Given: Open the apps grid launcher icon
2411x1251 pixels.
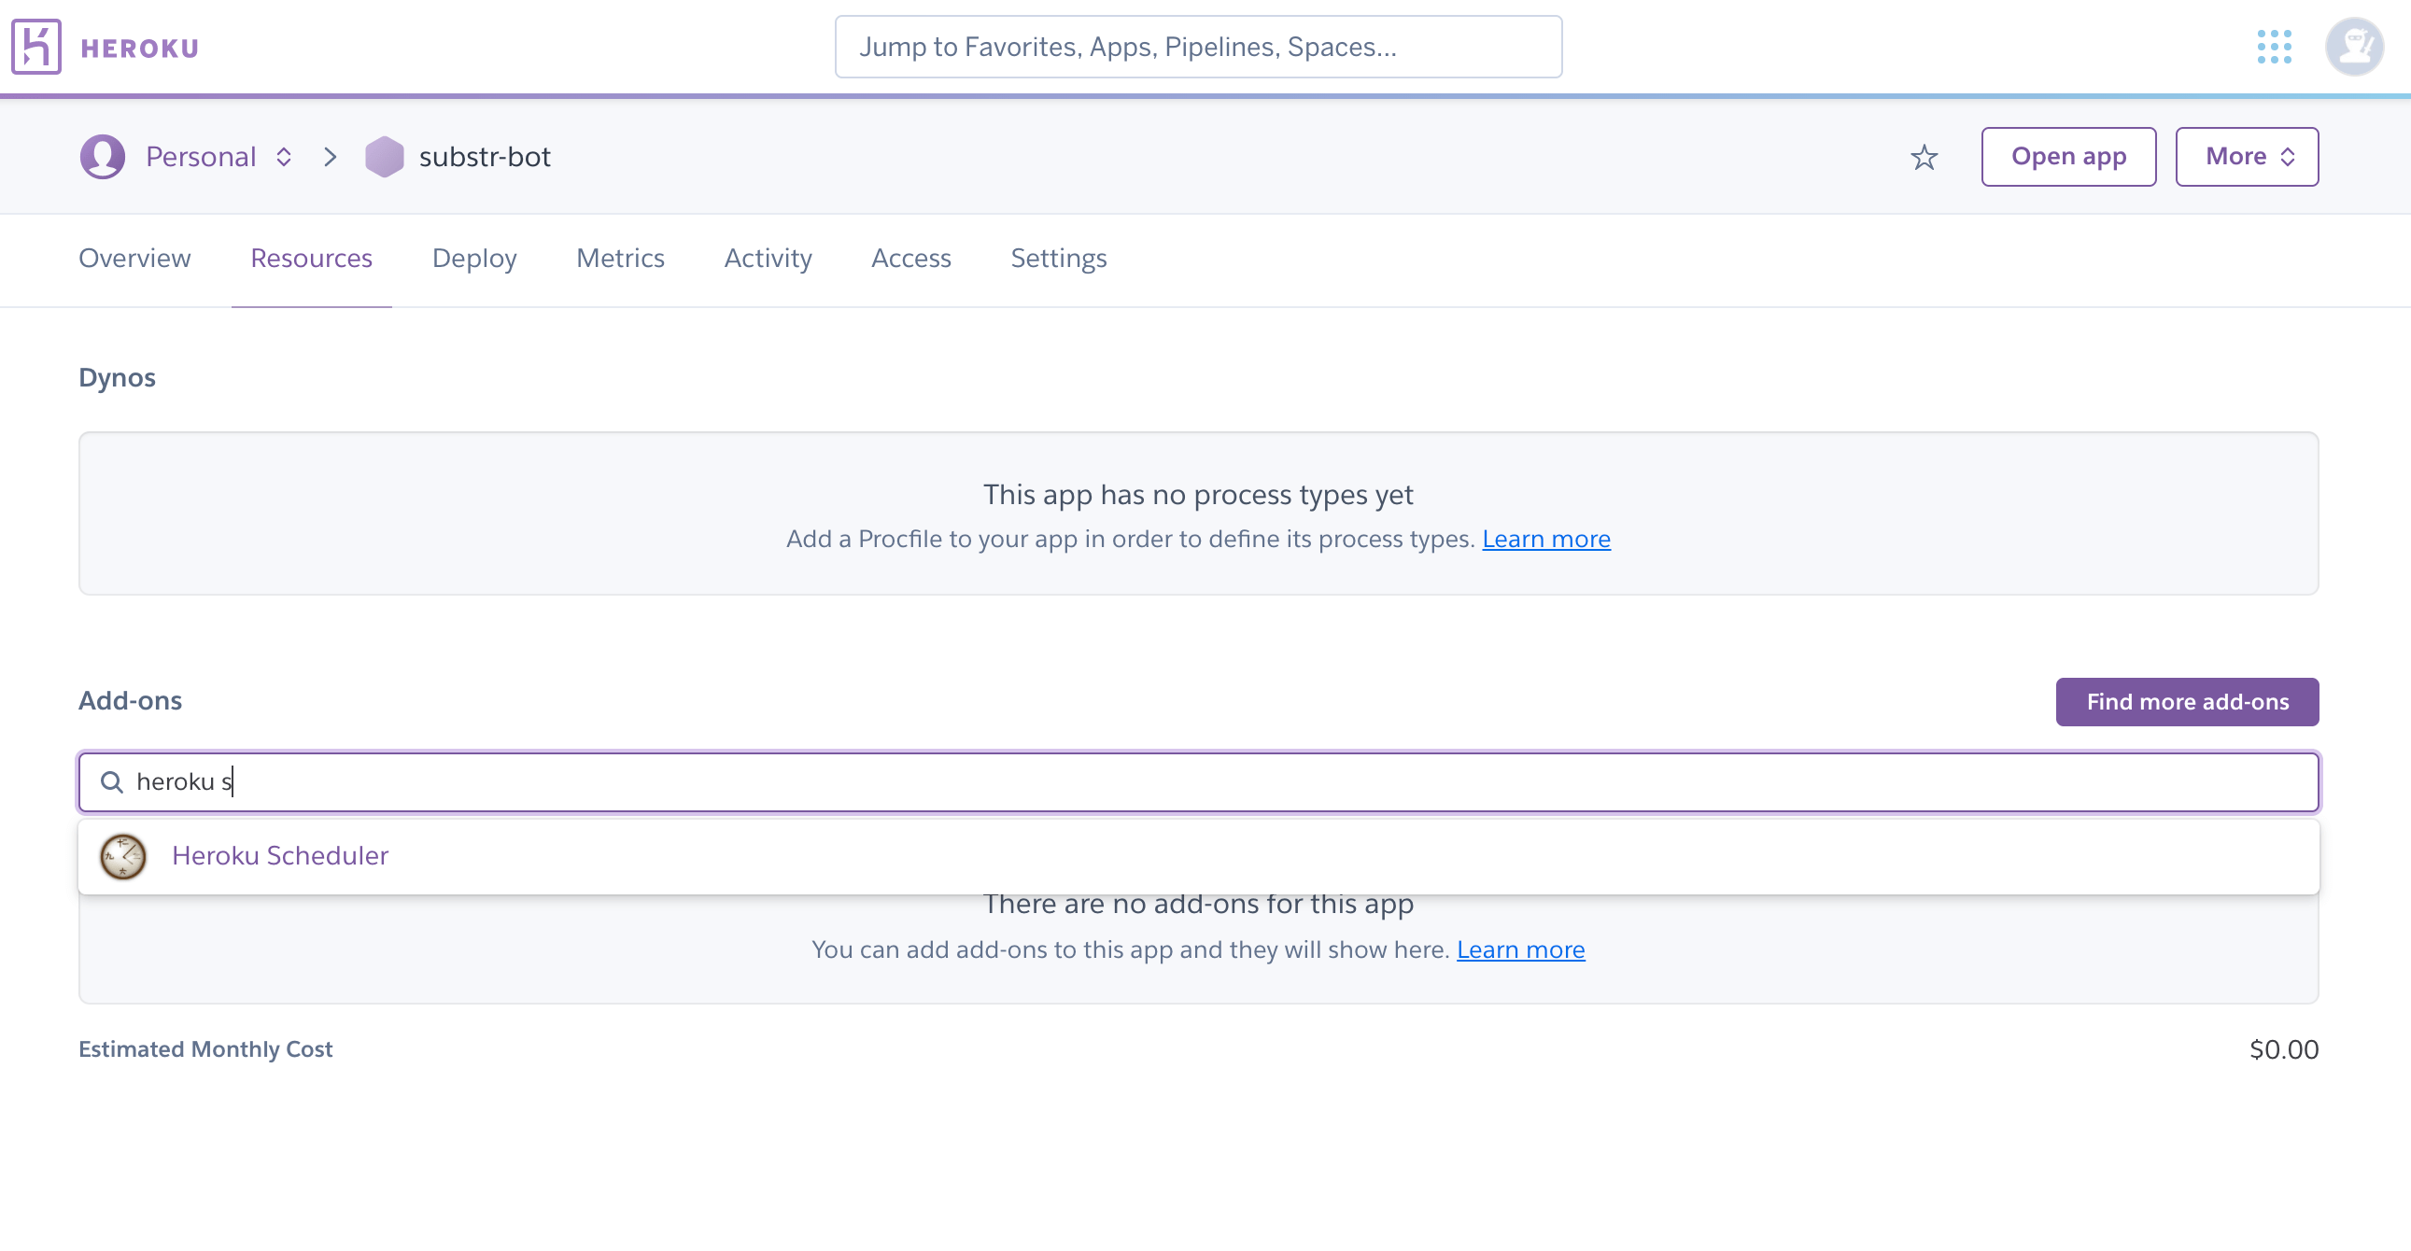Looking at the screenshot, I should (x=2274, y=47).
